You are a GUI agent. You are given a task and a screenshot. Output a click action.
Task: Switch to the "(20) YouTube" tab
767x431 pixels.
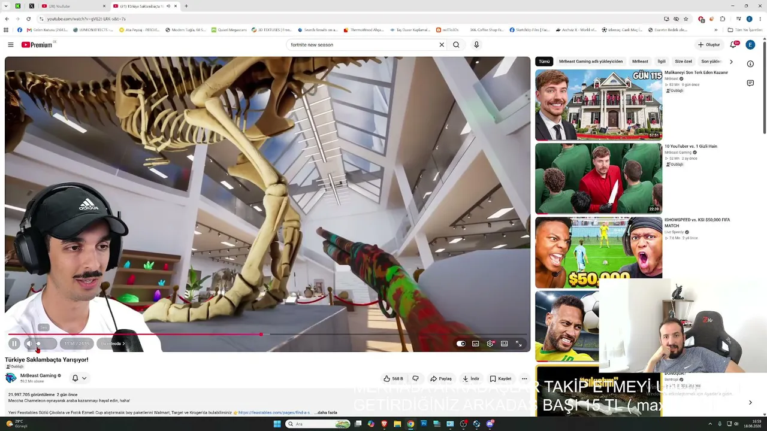click(x=74, y=6)
